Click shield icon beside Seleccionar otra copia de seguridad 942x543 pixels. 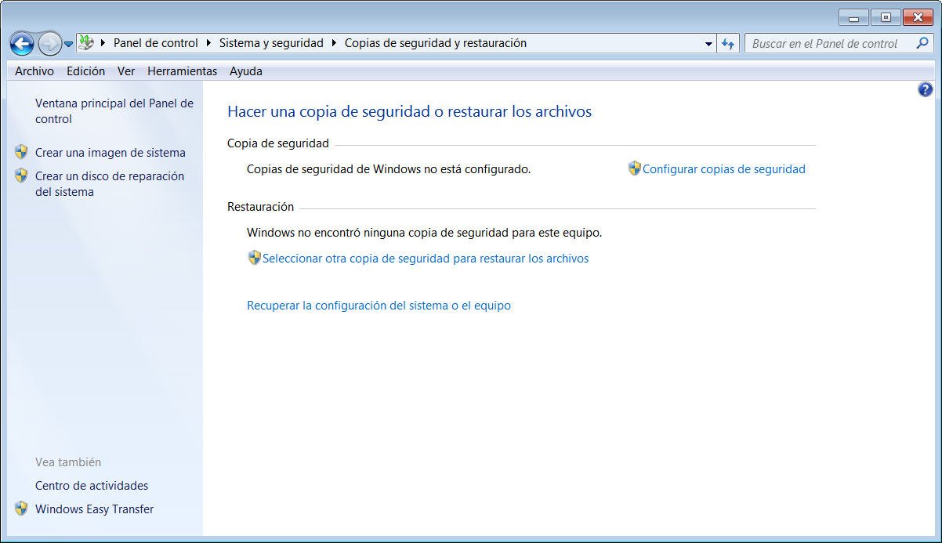(254, 258)
